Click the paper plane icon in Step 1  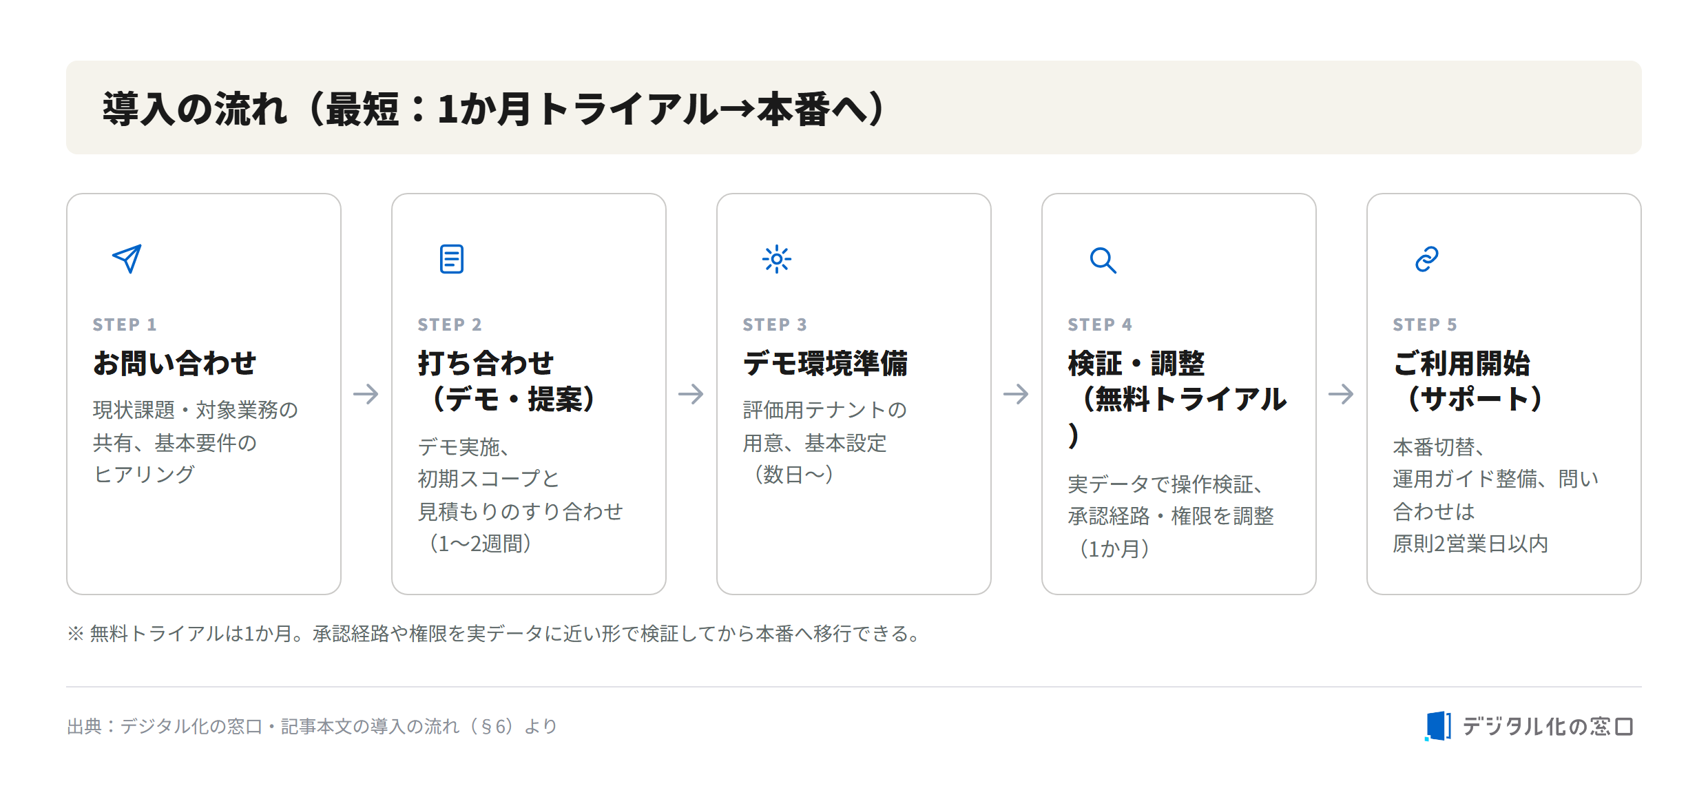pos(127,259)
